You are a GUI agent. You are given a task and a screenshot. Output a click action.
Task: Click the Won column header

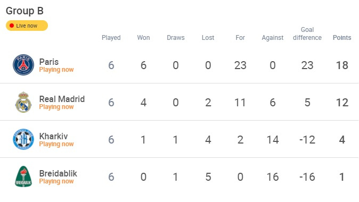point(143,37)
